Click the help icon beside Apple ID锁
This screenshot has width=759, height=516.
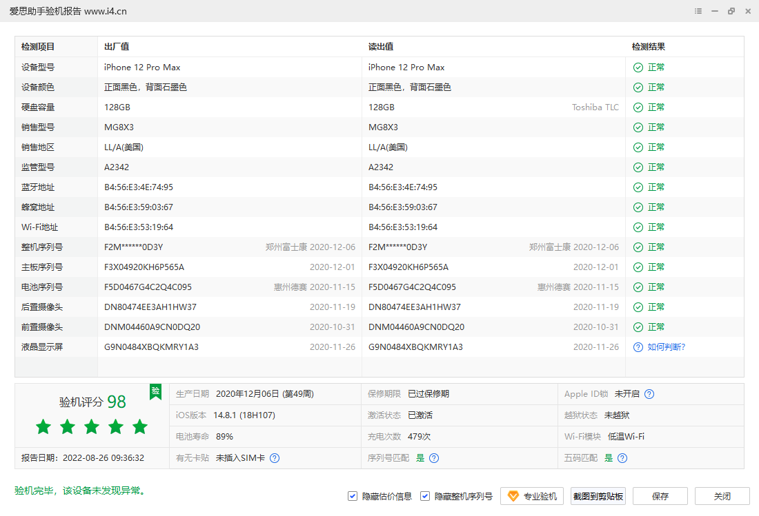(649, 394)
